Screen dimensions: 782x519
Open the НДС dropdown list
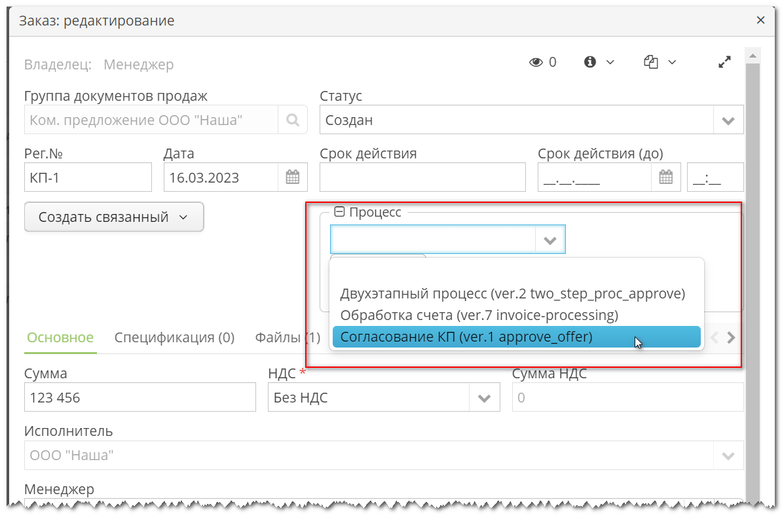tap(485, 397)
